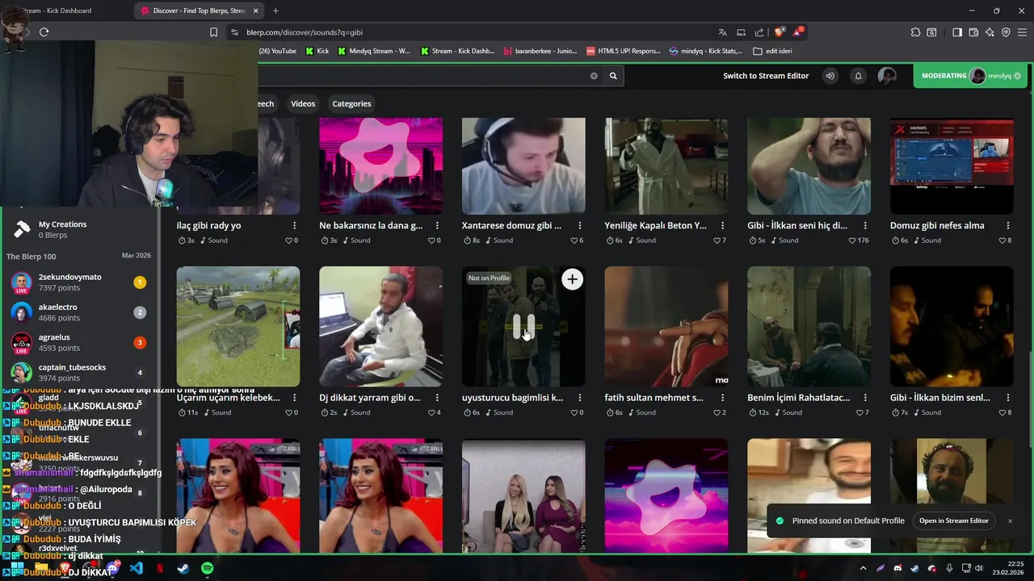Select the Categories filter tab
The width and height of the screenshot is (1034, 581).
(x=351, y=103)
